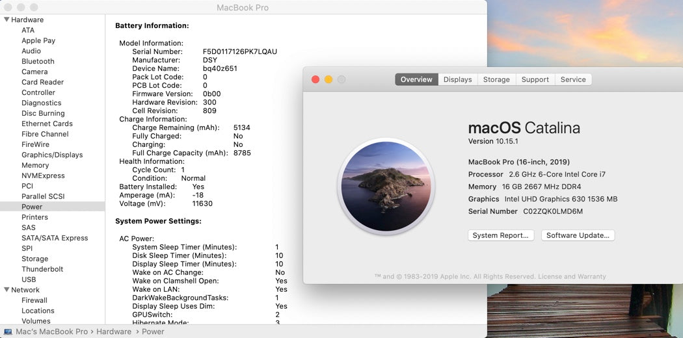Collapse the Hardware section triangle

[7, 19]
